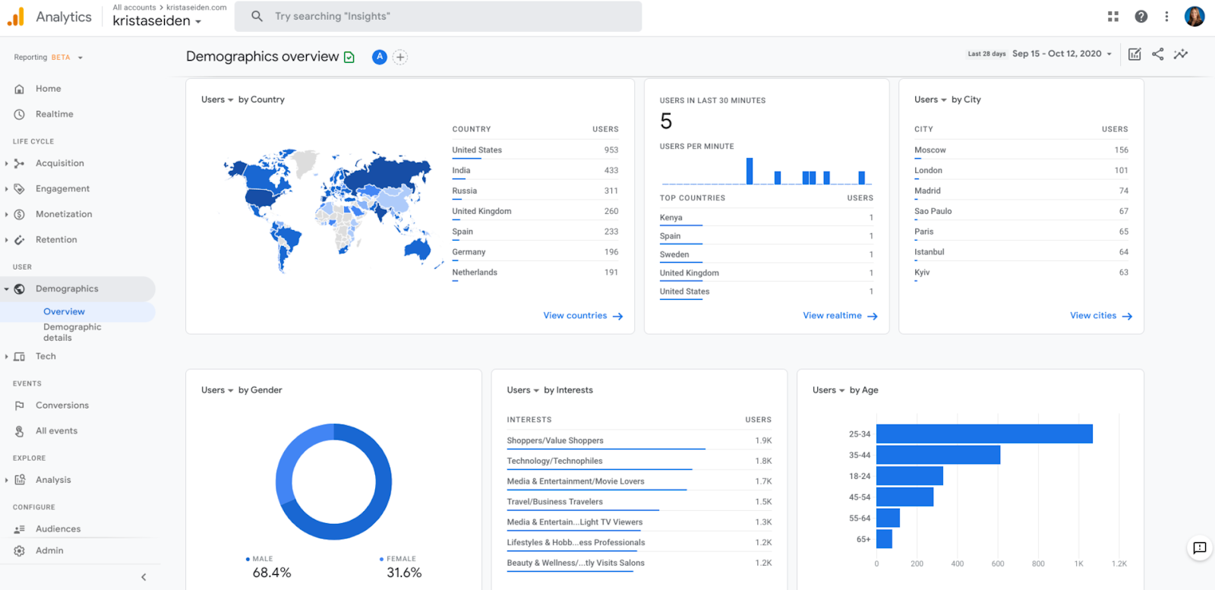Expand the Engagement section

(6, 189)
